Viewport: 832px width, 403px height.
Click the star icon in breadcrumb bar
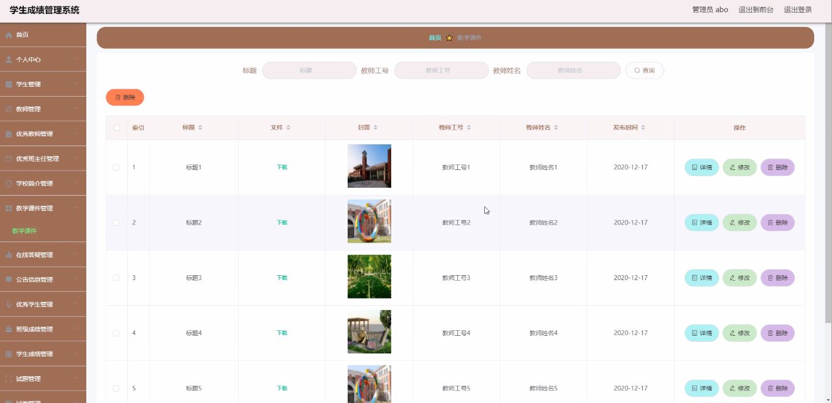[x=449, y=38]
